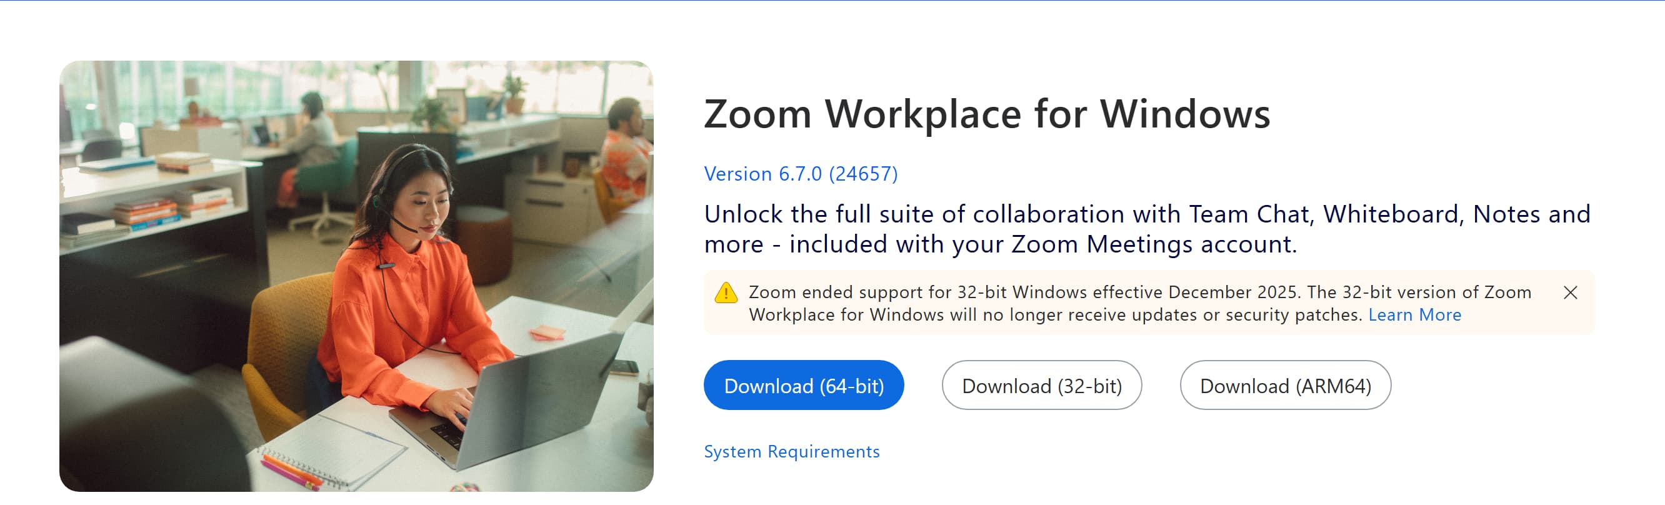
Task: Open the Version 6.7.0 (24657) release notes
Action: pos(801,173)
